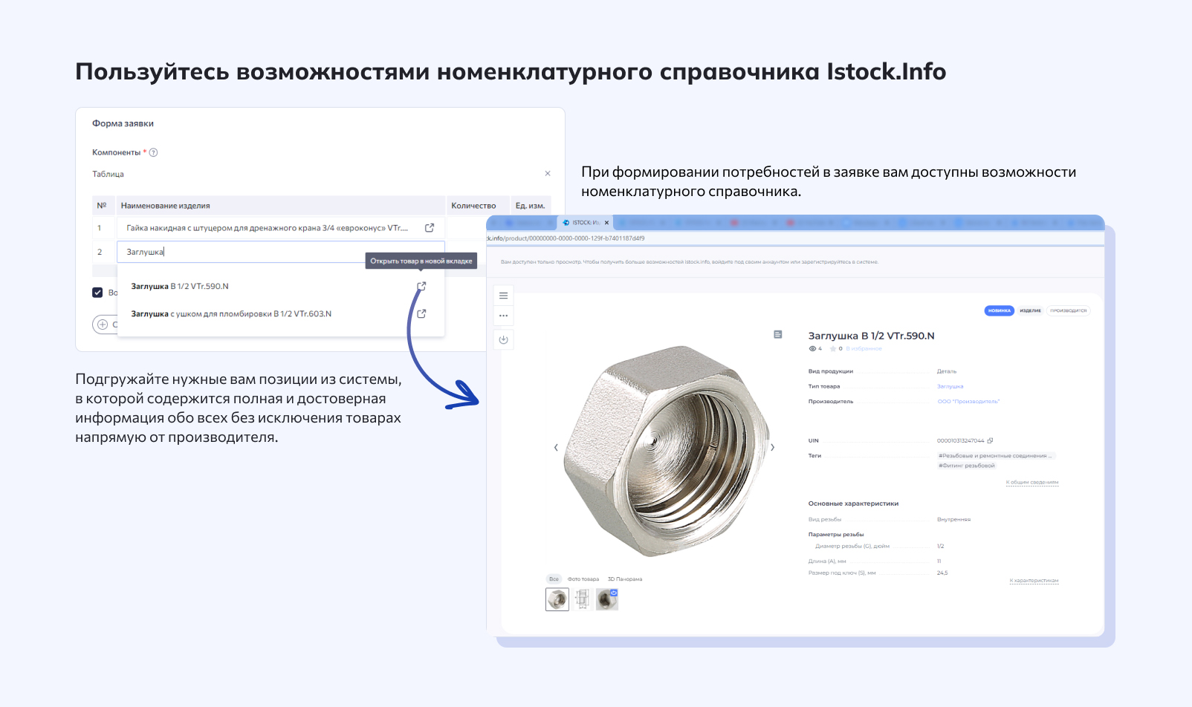Open the help tooltip next to Компоненты

[154, 151]
